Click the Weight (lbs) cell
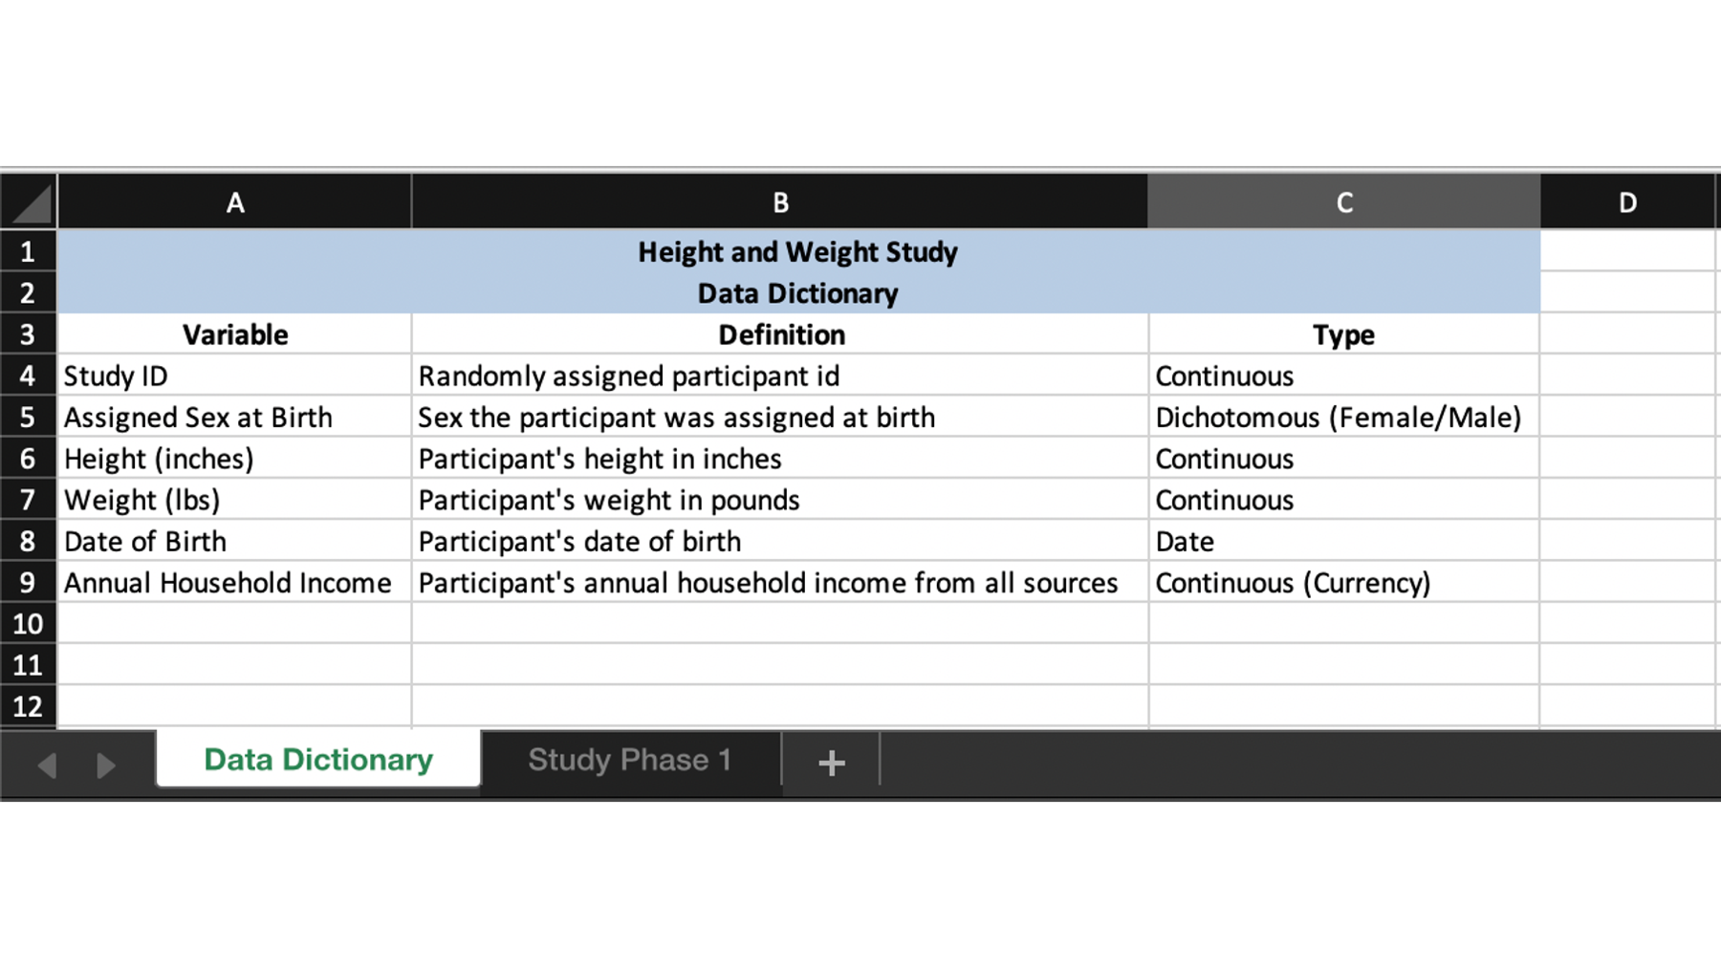The height and width of the screenshot is (968, 1721). (x=235, y=500)
